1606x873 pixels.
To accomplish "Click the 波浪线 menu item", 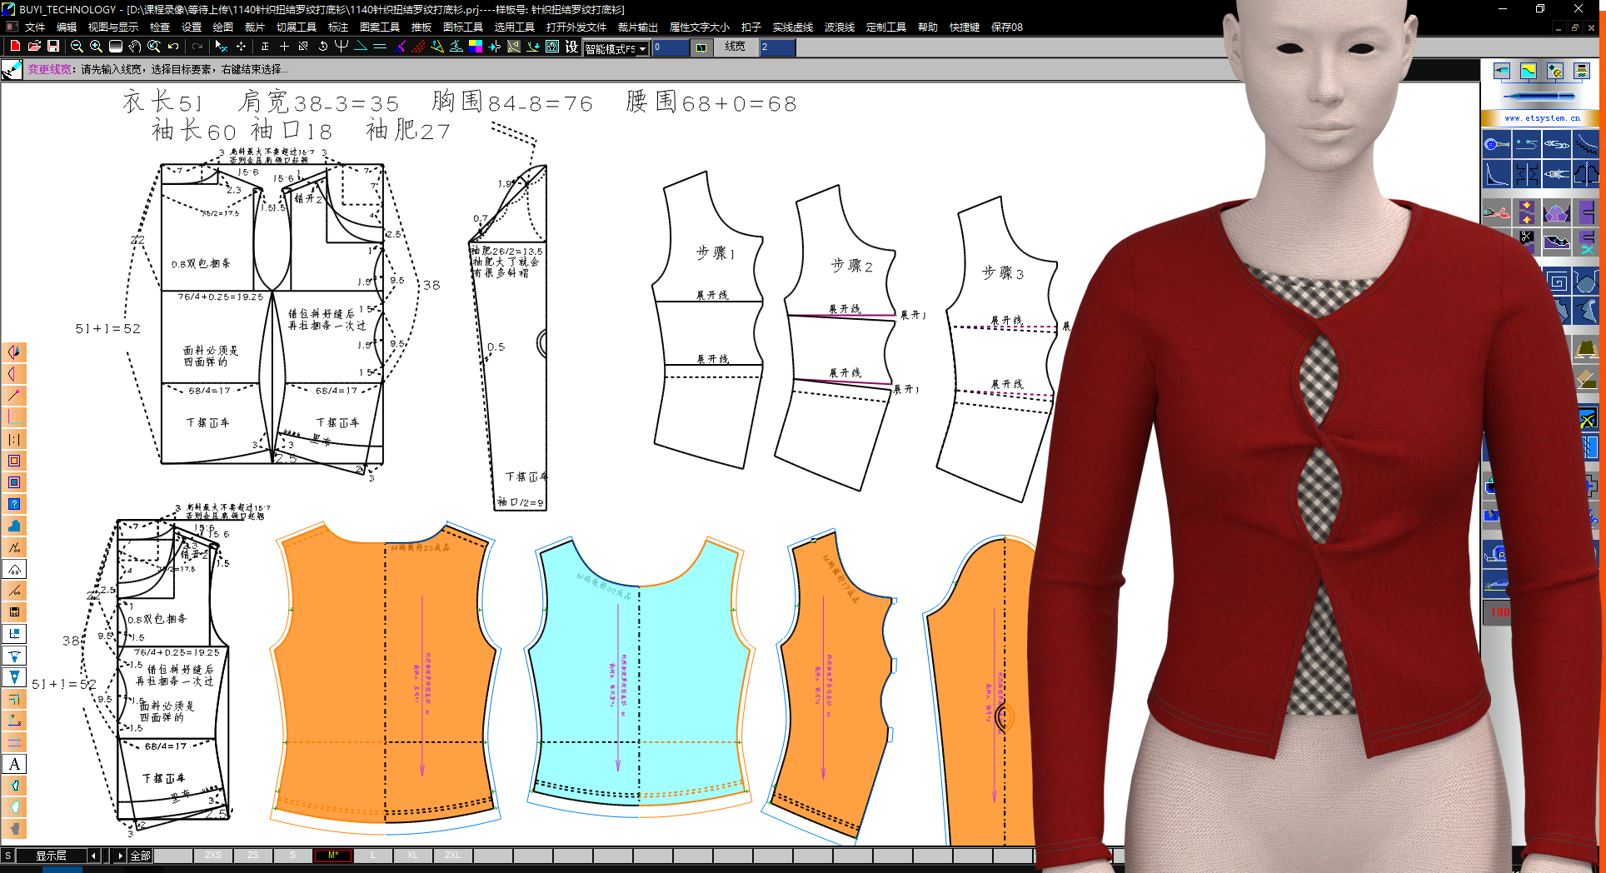I will (x=840, y=27).
